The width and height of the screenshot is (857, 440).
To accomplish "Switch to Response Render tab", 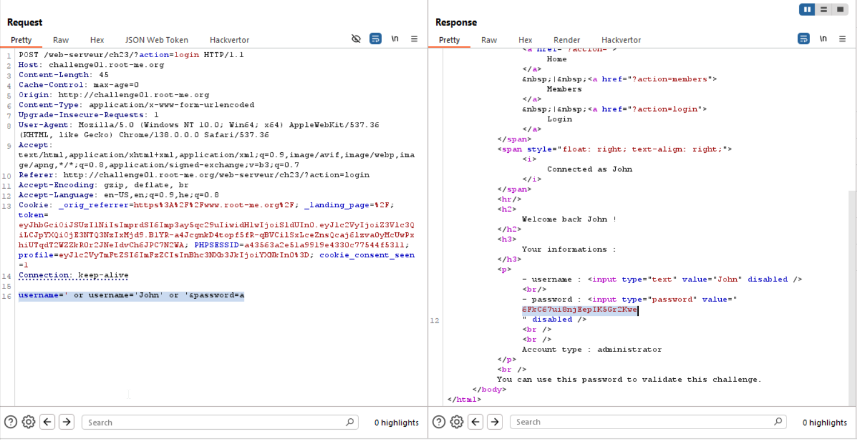I will pos(567,40).
